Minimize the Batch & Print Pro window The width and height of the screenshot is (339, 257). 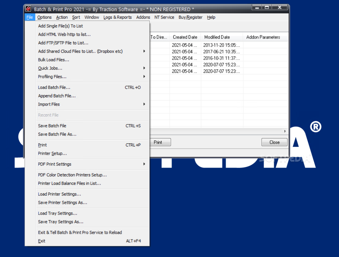coord(257,8)
